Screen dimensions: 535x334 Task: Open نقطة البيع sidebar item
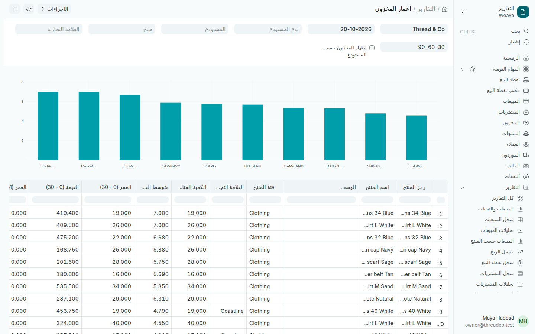pos(514,80)
